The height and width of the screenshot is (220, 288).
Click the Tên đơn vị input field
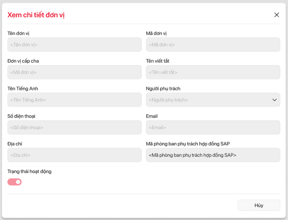click(x=74, y=44)
